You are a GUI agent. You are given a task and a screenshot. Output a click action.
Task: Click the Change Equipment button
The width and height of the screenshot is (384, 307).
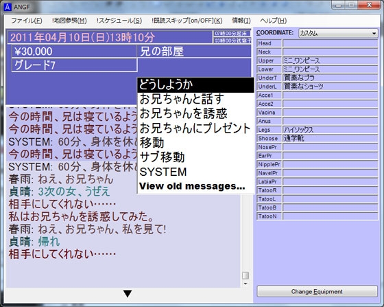317,292
